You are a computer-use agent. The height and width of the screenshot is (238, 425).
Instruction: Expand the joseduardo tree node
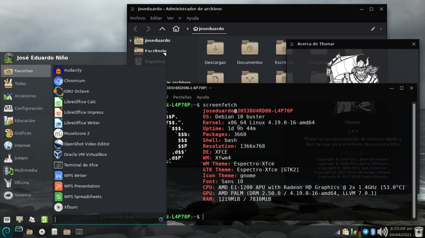tap(130, 40)
